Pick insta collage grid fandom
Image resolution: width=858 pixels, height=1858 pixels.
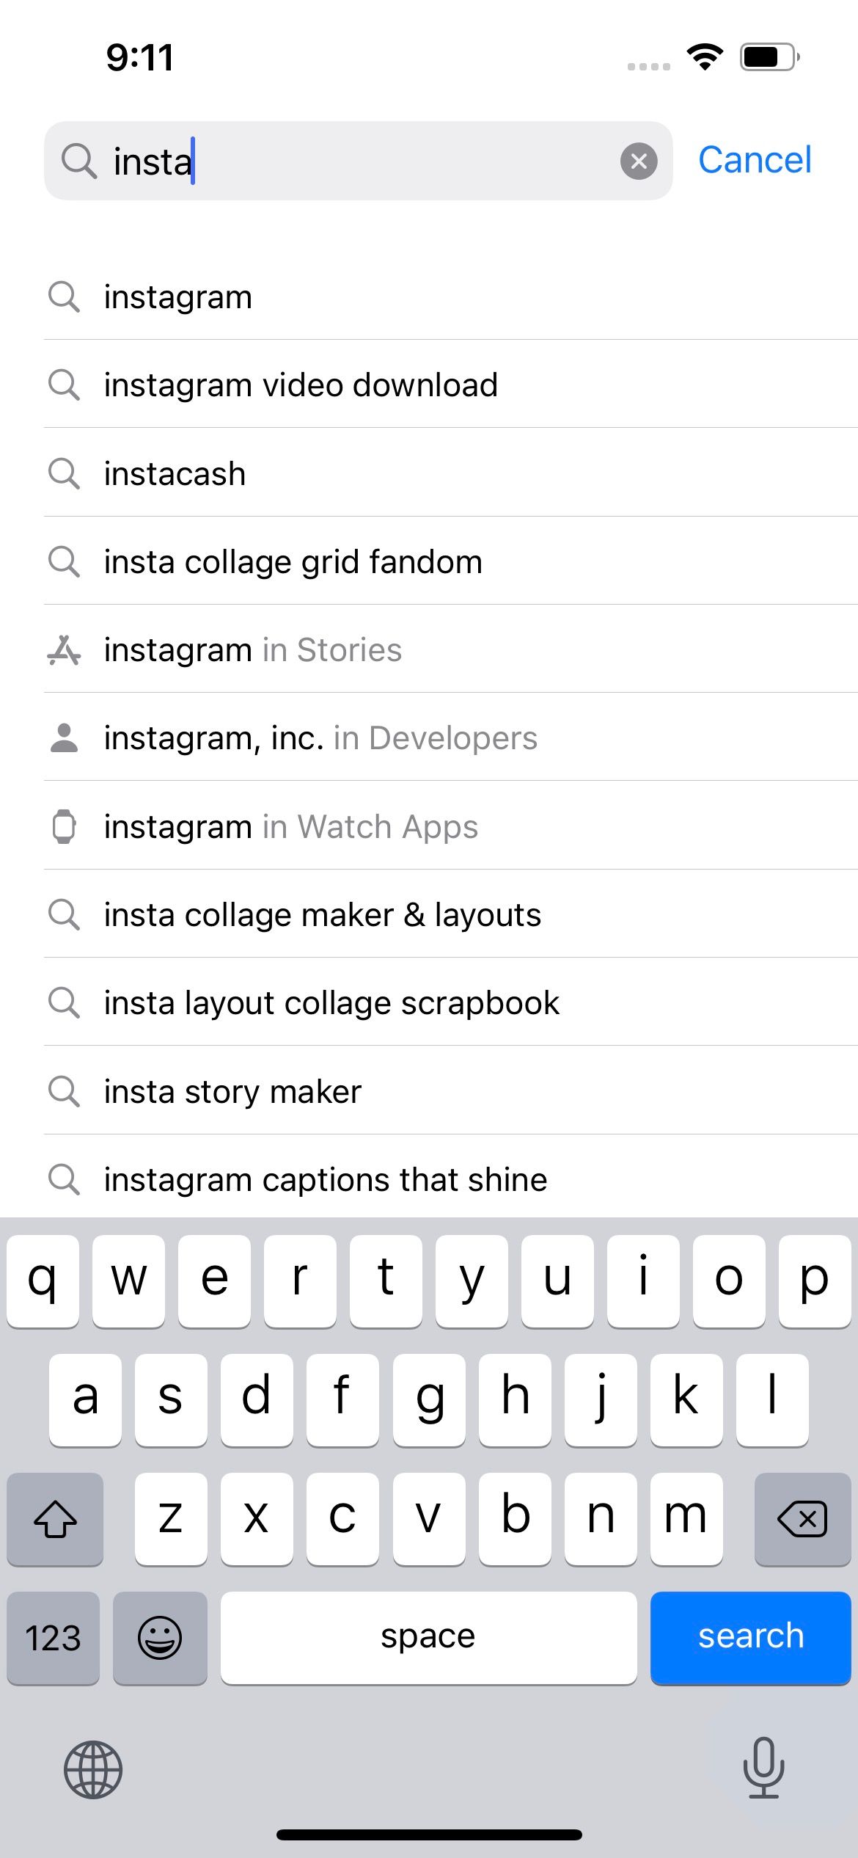pyautogui.click(x=451, y=561)
